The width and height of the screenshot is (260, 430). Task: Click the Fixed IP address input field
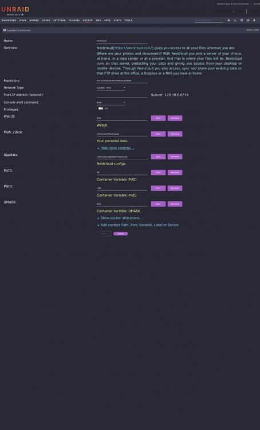(x=122, y=95)
